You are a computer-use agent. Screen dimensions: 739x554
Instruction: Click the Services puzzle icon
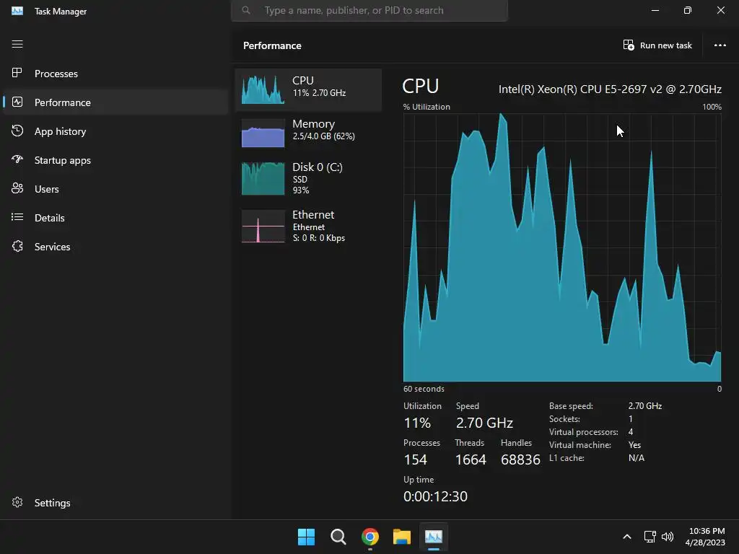17,247
